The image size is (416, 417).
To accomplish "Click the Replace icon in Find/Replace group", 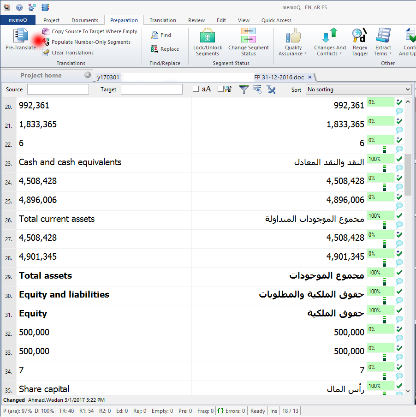I will (x=155, y=49).
